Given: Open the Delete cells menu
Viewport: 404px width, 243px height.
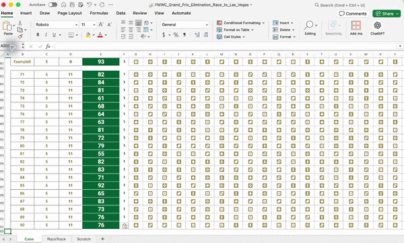Looking at the screenshot, I should point(283,30).
